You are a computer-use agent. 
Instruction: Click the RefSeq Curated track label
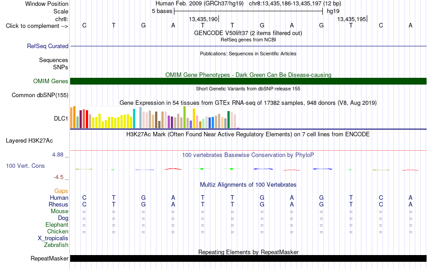pyautogui.click(x=47, y=46)
